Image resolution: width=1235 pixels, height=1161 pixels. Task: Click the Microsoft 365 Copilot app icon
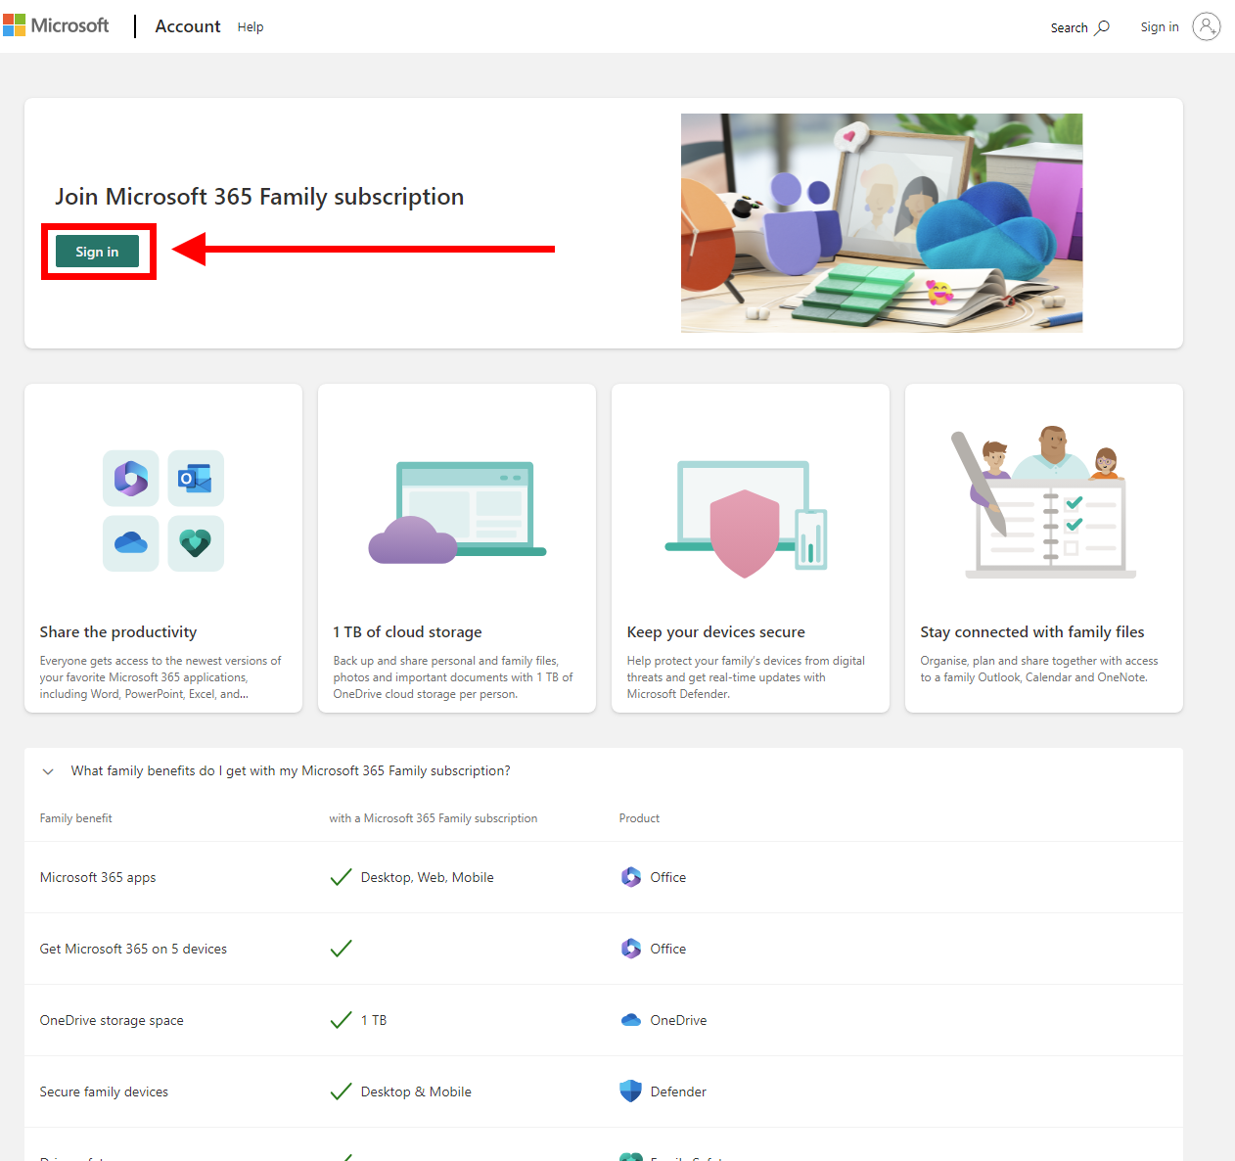(131, 479)
